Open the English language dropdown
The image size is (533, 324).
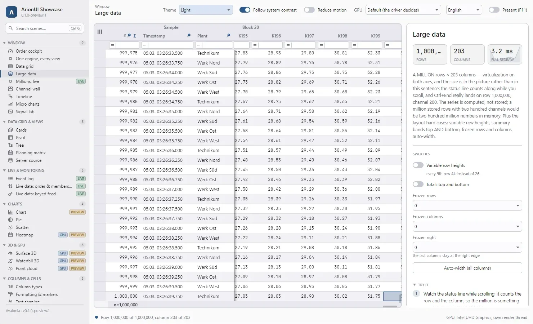pos(464,10)
